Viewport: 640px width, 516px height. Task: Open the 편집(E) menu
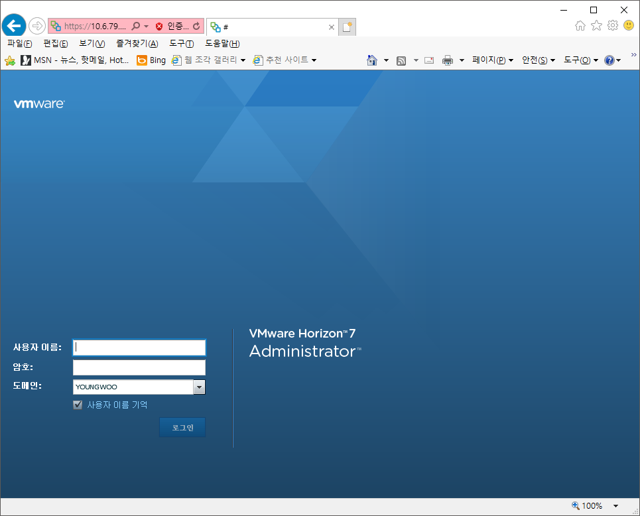coord(56,44)
